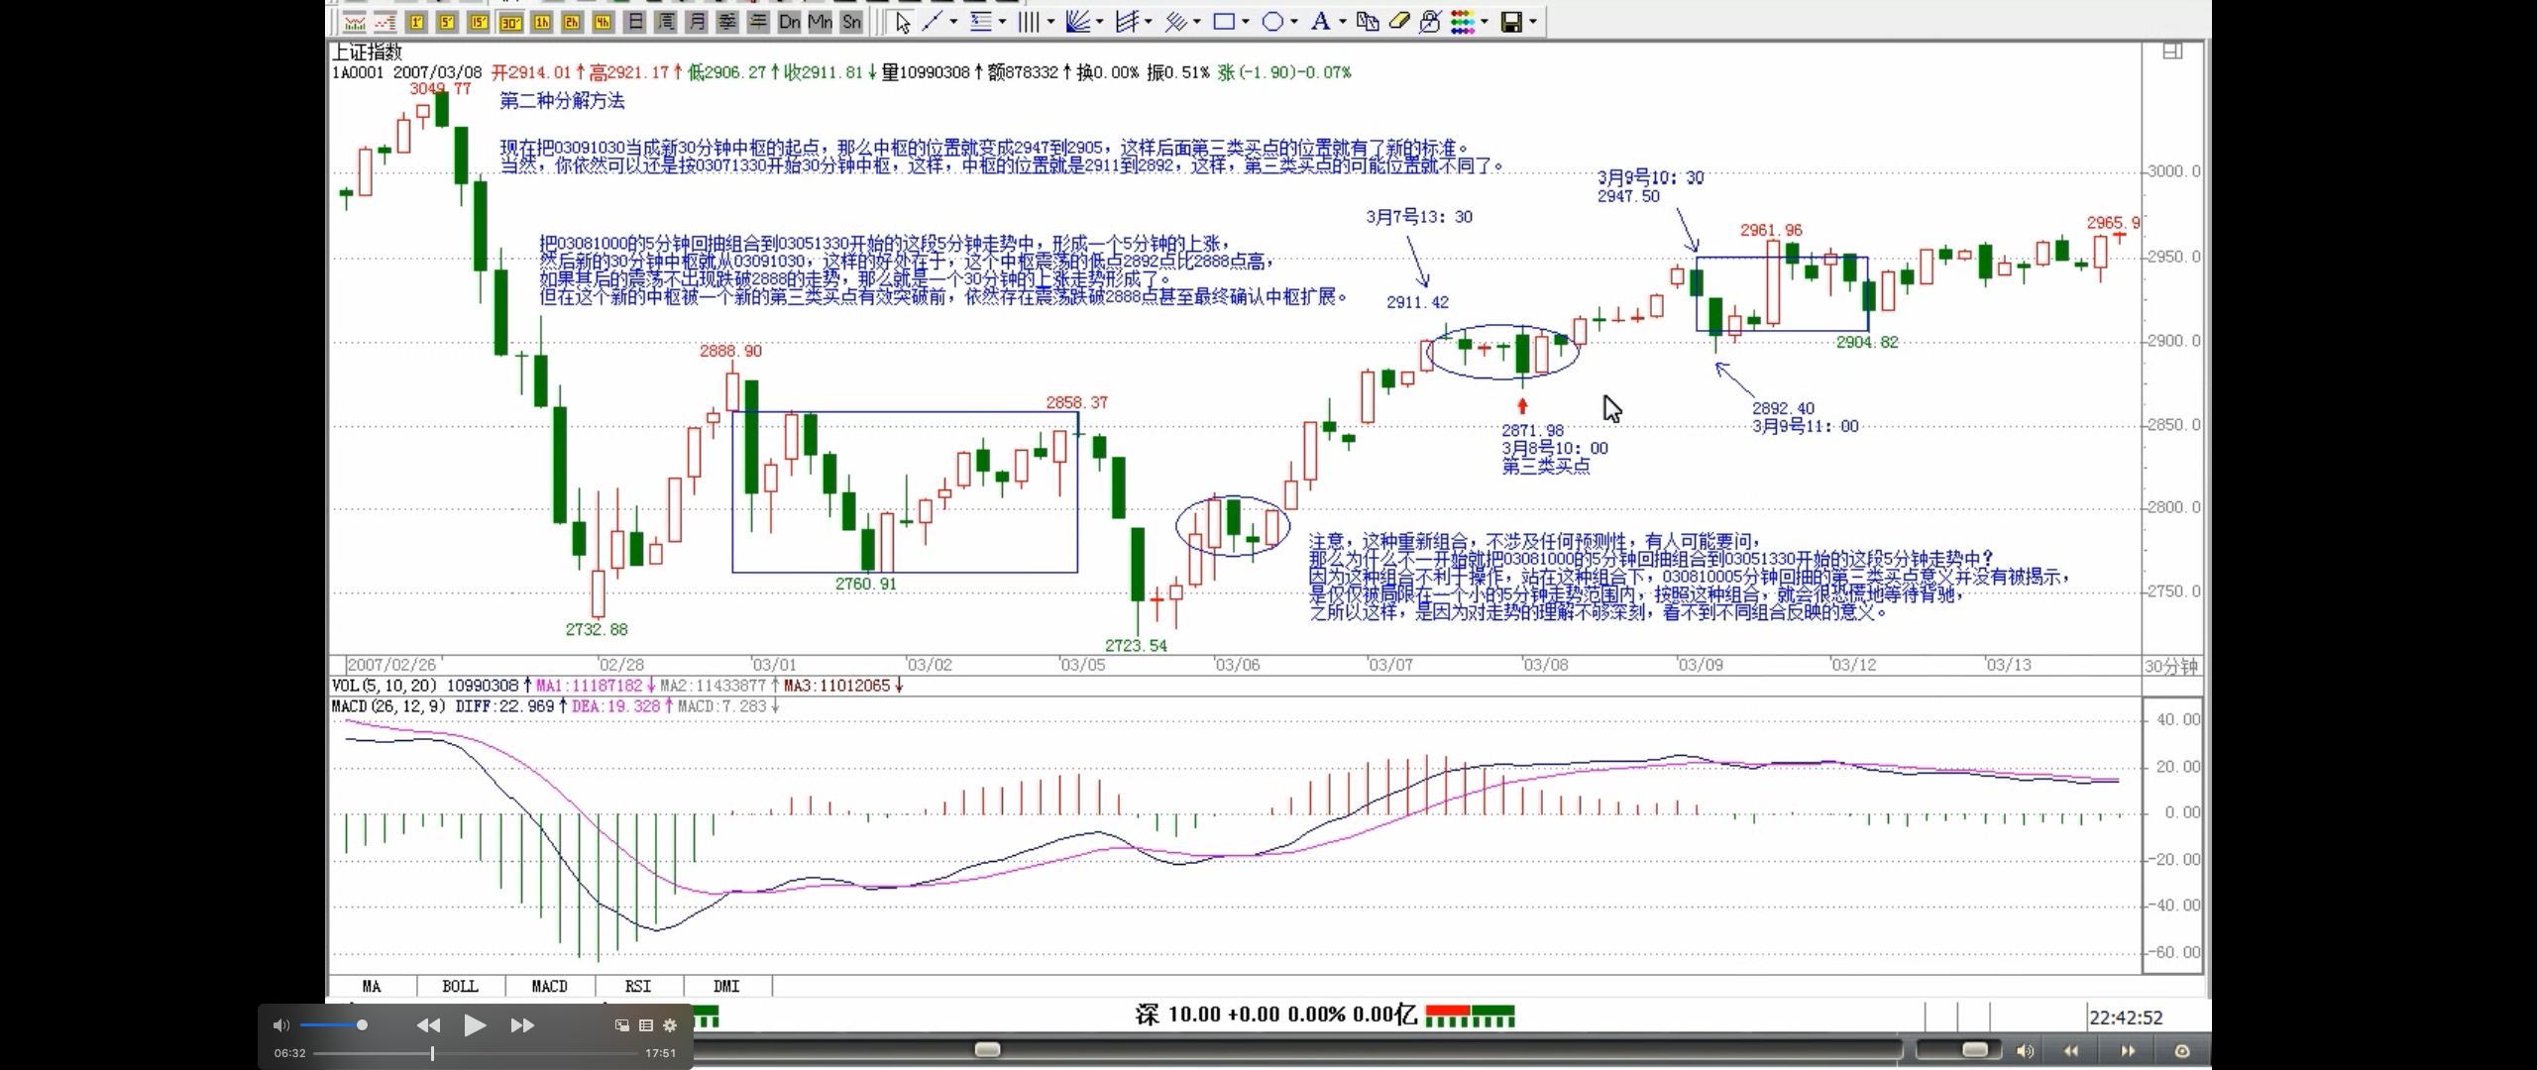
Task: Switch to the BOLL indicator tab
Action: [x=460, y=986]
